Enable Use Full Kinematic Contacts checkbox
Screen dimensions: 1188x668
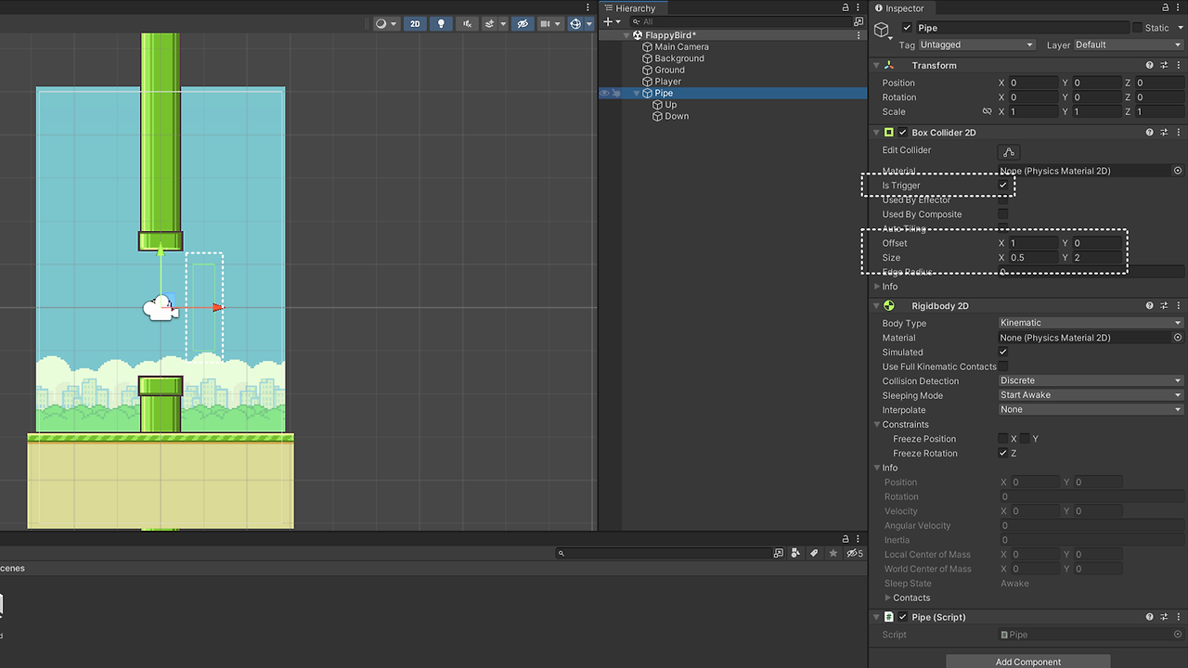(1003, 366)
